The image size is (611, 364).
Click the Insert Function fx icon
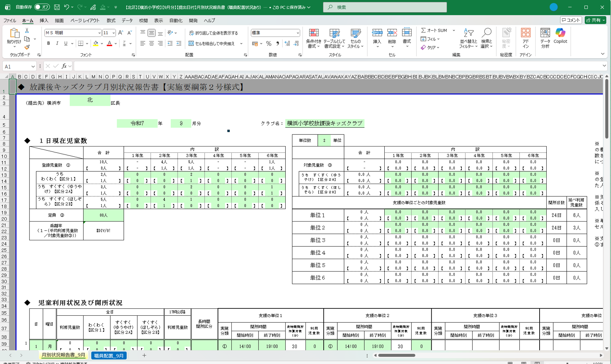pos(64,66)
